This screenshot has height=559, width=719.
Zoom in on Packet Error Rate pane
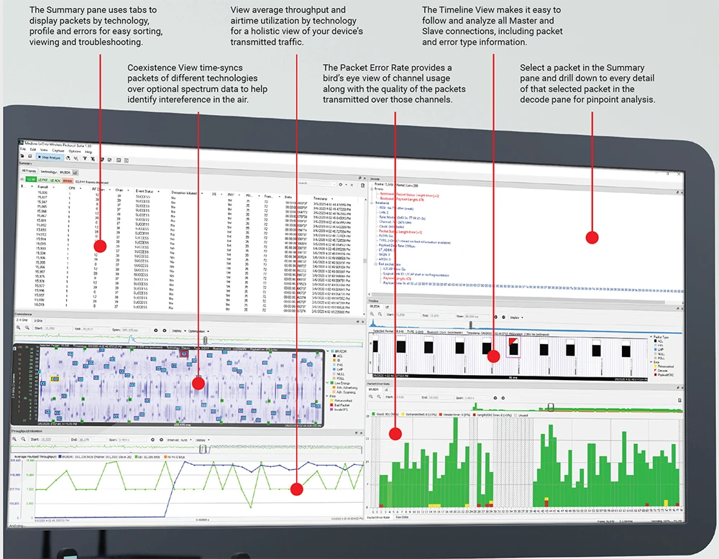(x=371, y=397)
